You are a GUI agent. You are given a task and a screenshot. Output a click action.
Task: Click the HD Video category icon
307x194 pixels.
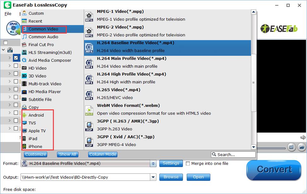coord(24,68)
